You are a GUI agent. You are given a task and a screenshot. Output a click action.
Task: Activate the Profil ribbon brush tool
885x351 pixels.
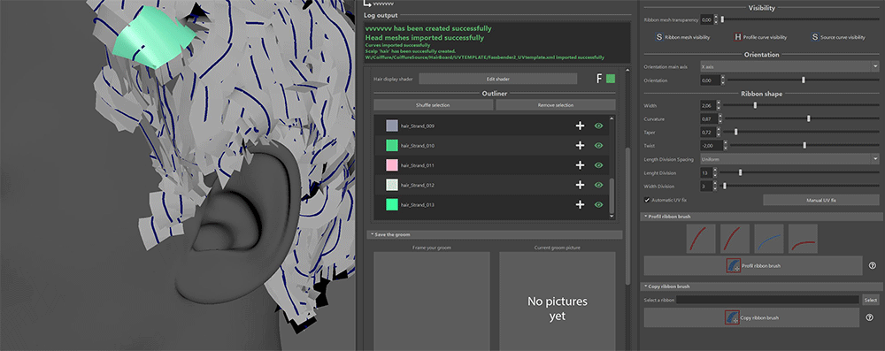[753, 265]
